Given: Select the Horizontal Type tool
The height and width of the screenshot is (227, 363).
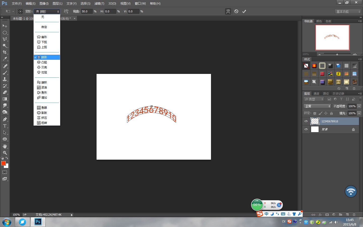Looking at the screenshot, I should click(x=5, y=126).
